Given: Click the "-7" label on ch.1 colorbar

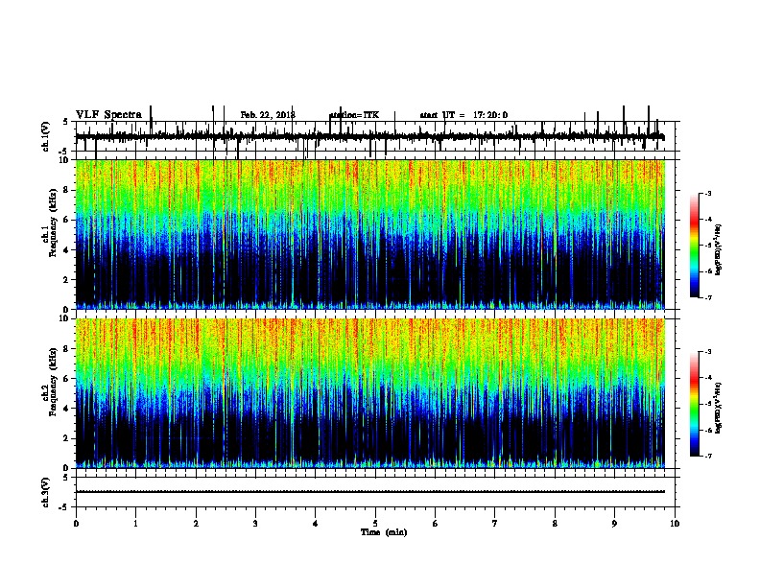Looking at the screenshot, I should (708, 298).
